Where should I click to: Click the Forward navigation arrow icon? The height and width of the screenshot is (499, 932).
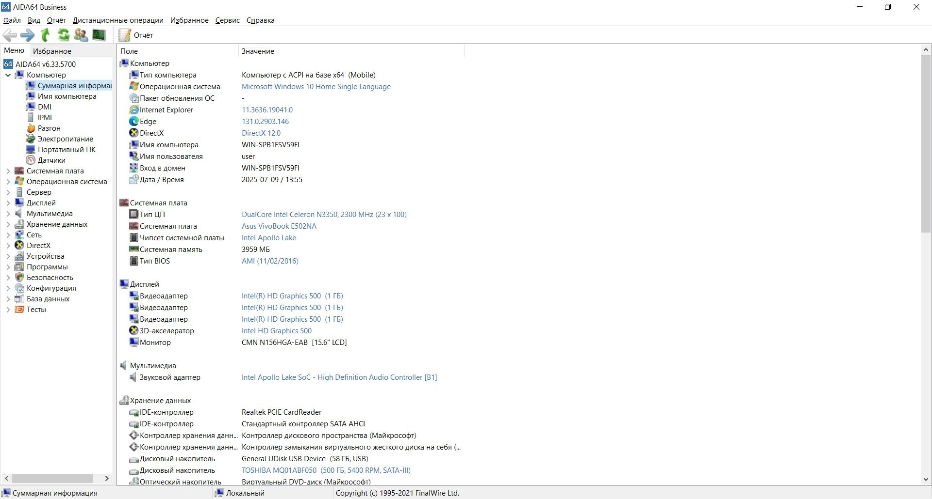coord(28,35)
